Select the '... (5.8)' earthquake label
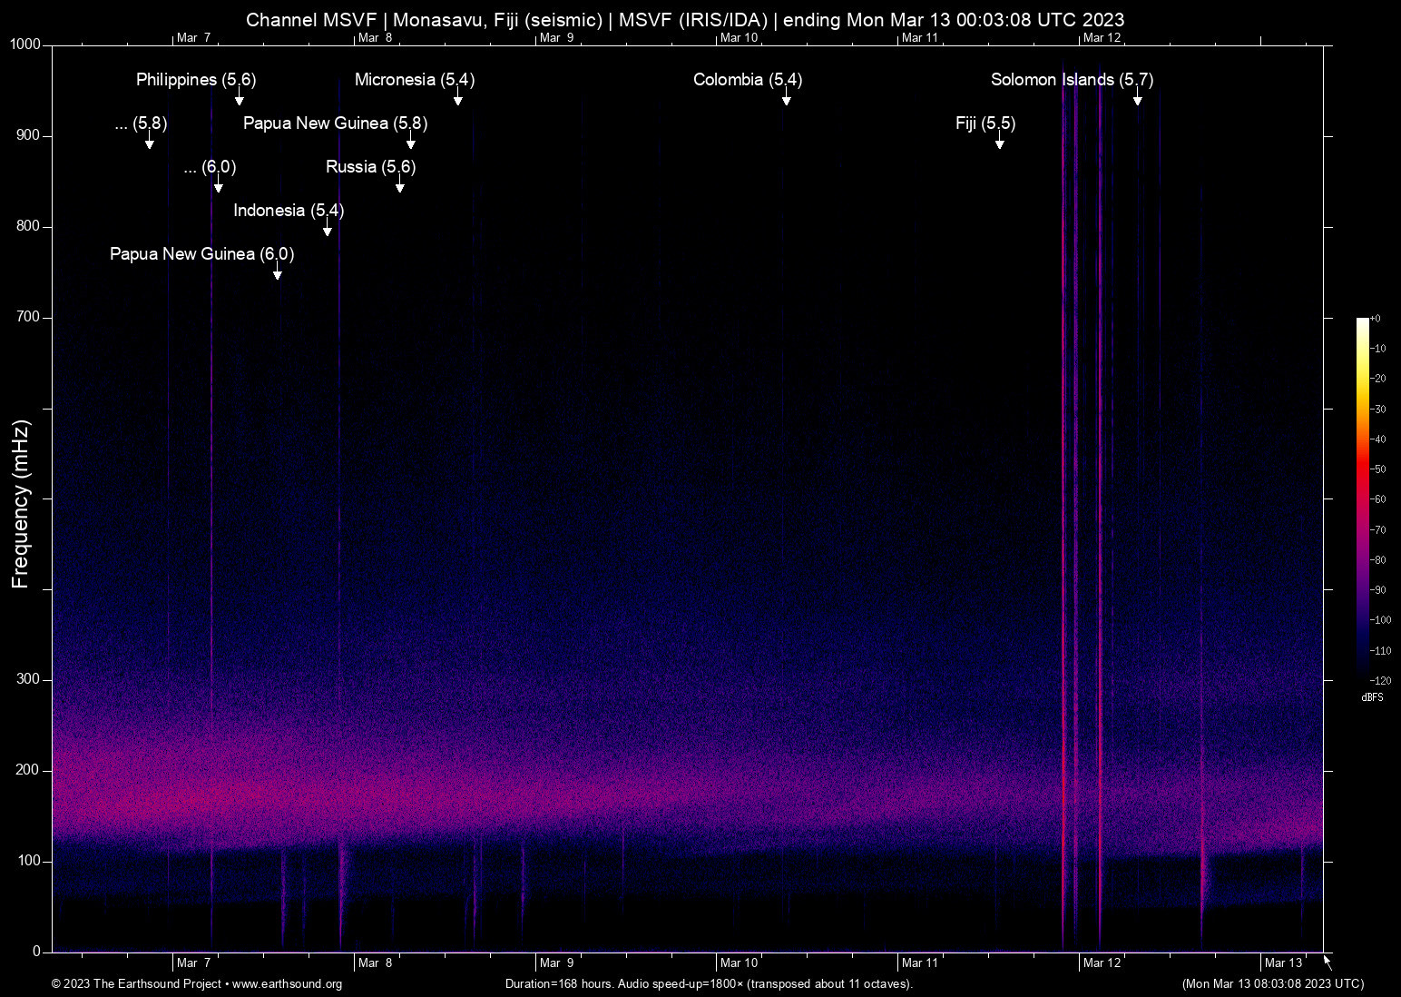The image size is (1401, 997). point(142,123)
